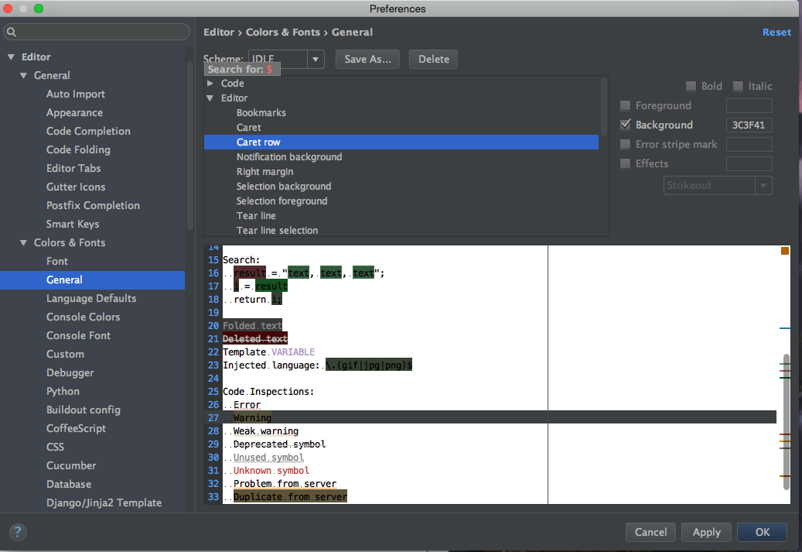Select Selection background in the list
Screen dimensions: 802x552
tap(283, 187)
